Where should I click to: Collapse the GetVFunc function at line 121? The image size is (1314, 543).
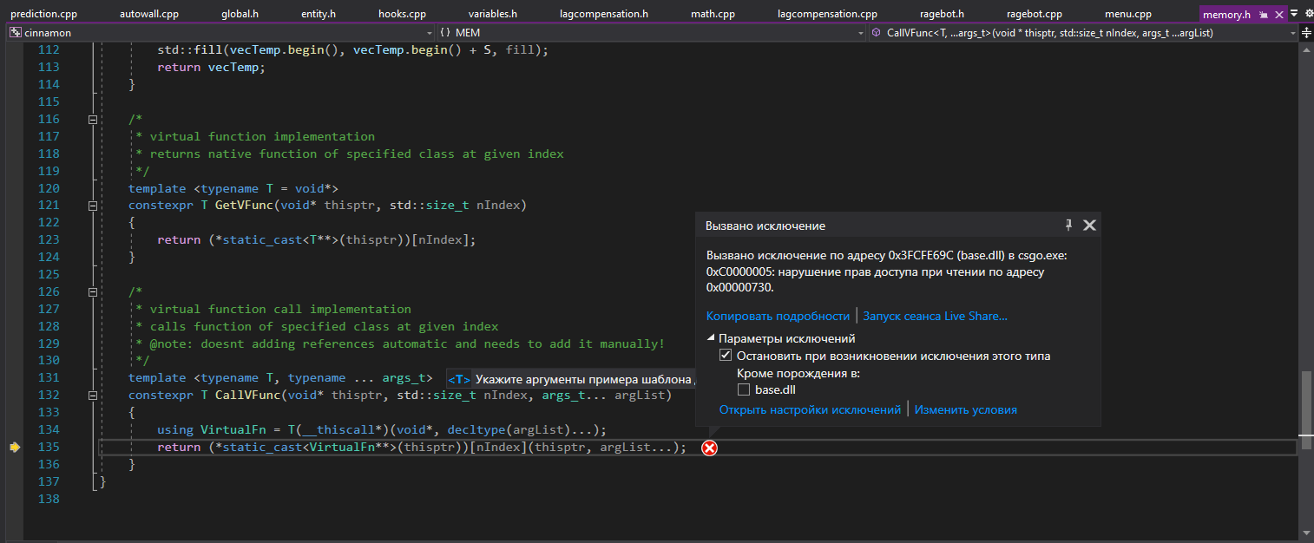click(x=93, y=206)
